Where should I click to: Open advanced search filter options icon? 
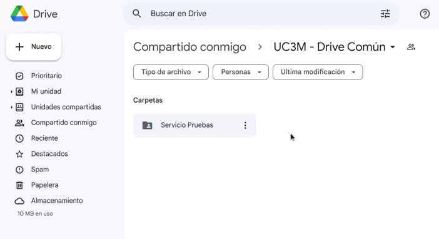[x=385, y=14]
